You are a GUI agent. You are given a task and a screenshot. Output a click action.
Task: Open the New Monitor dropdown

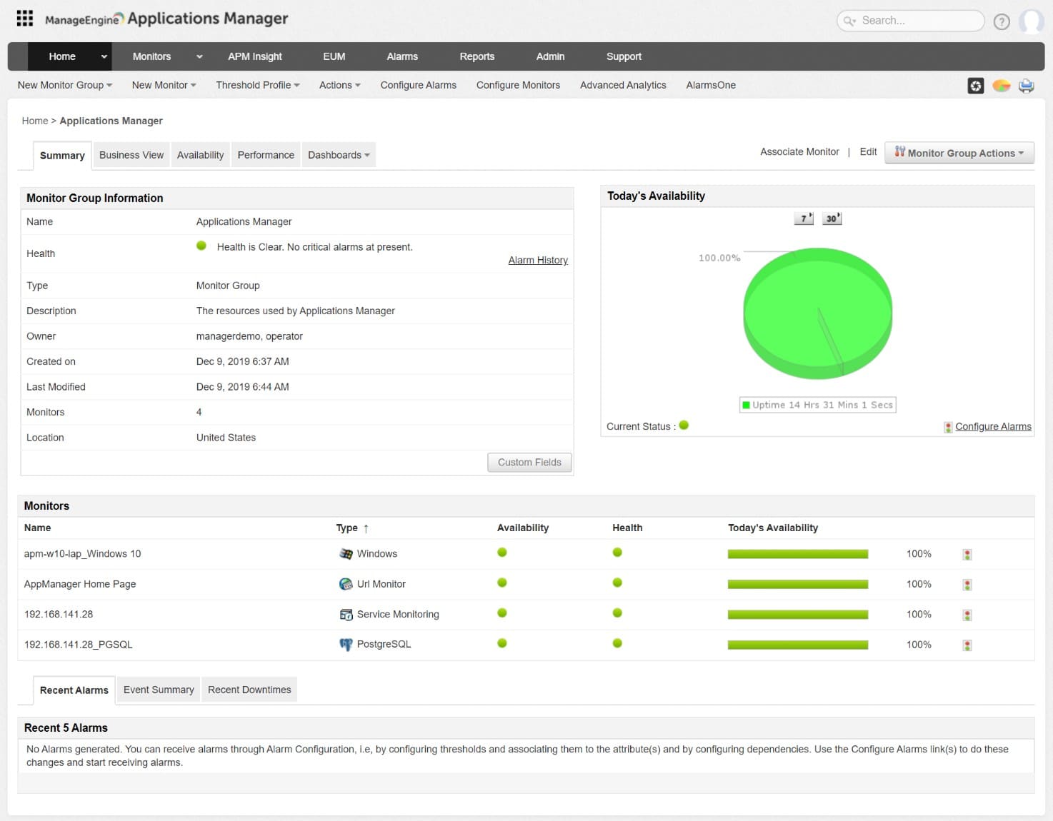164,85
